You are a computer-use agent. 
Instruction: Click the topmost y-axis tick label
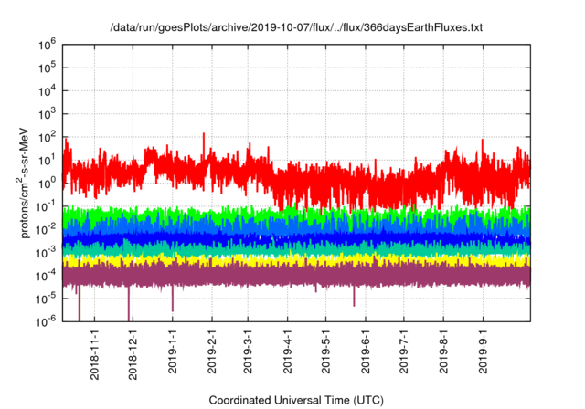pyautogui.click(x=47, y=44)
